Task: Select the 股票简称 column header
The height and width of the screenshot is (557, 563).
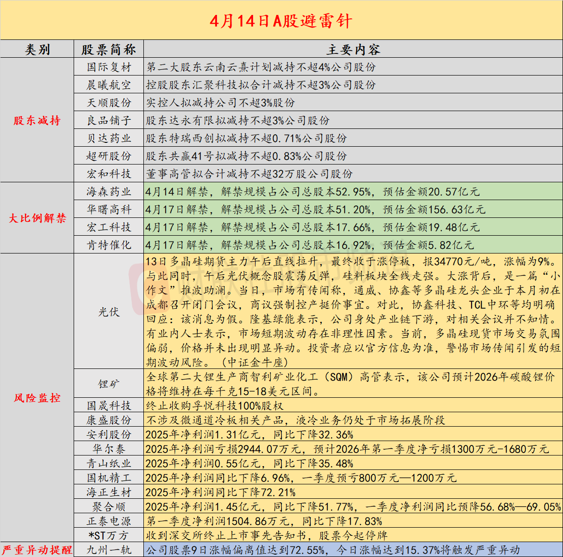Action: (x=110, y=49)
